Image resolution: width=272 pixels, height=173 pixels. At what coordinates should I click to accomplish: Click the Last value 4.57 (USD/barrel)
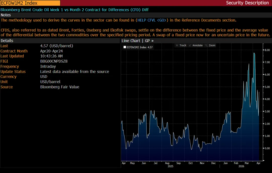[57, 46]
